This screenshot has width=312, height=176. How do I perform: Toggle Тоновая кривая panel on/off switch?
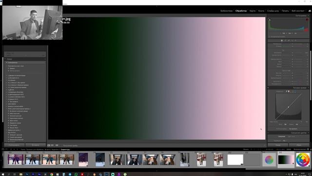pos(268,88)
